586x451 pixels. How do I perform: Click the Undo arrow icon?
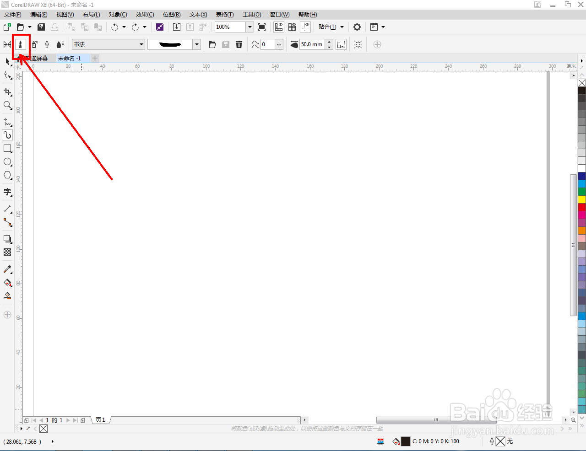pyautogui.click(x=114, y=27)
